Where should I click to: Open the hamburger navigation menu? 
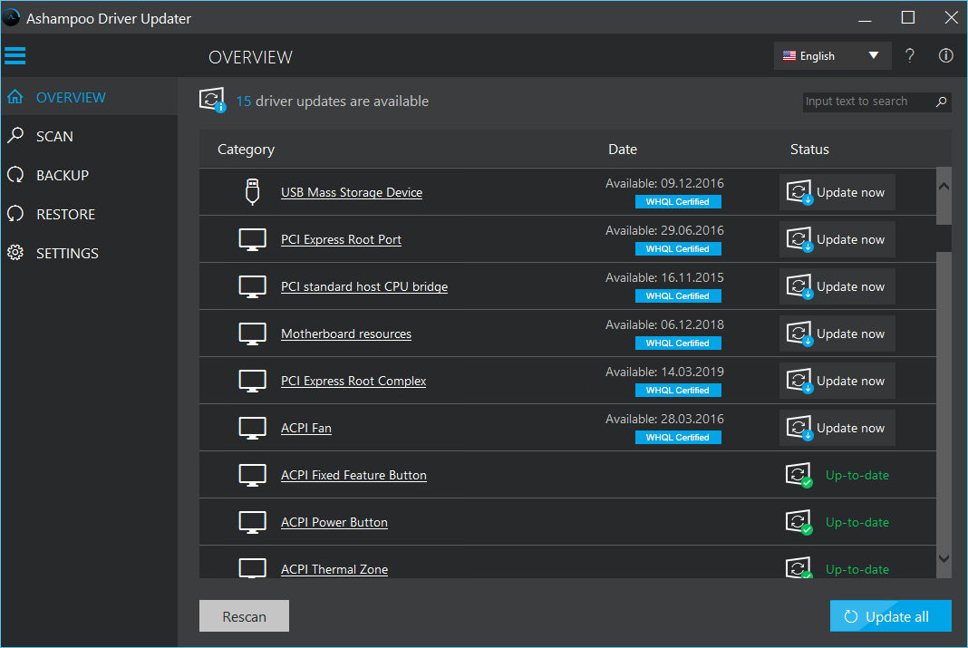[x=15, y=55]
